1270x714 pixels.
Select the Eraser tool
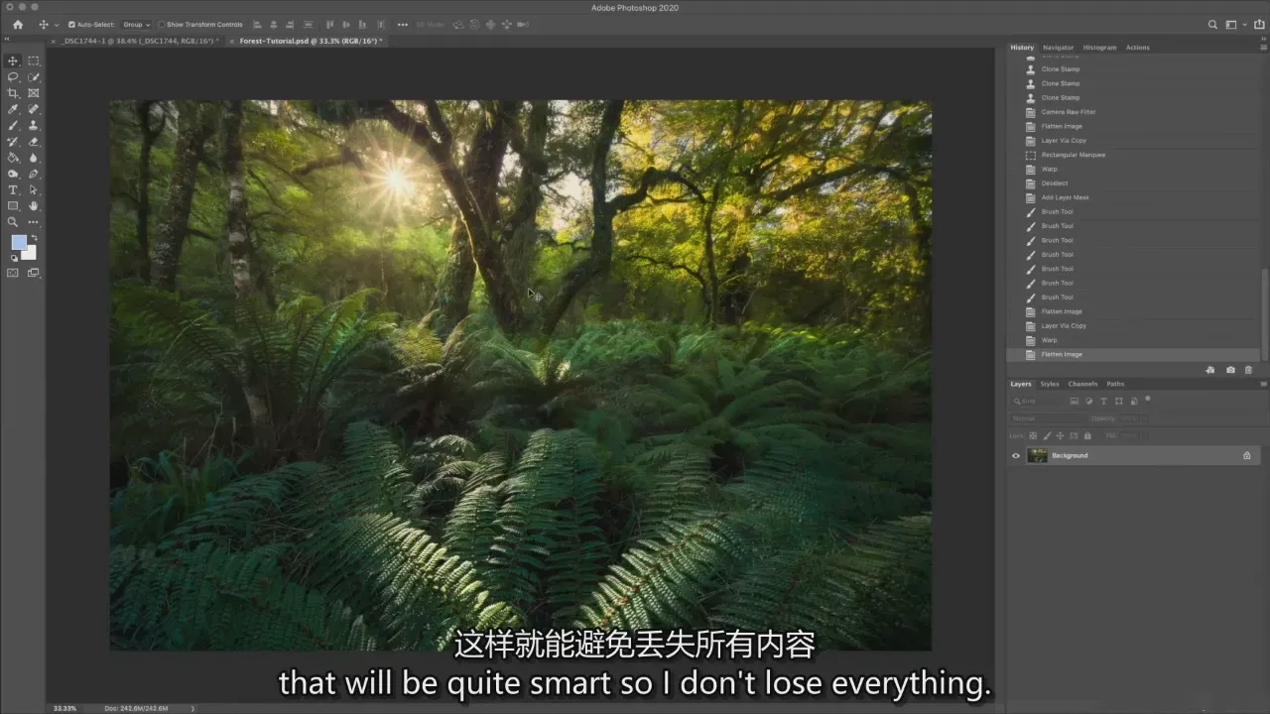point(34,142)
